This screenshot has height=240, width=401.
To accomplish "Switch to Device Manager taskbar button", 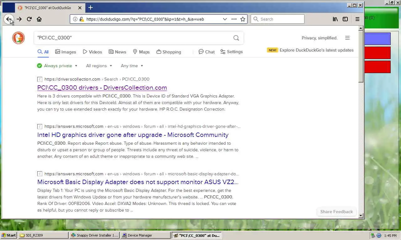I will 146,235.
